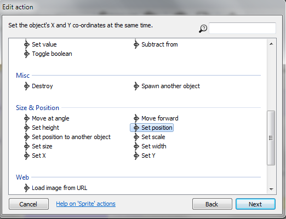This screenshot has height=219, width=286.
Task: Go Back to previous step
Action: coord(212,204)
